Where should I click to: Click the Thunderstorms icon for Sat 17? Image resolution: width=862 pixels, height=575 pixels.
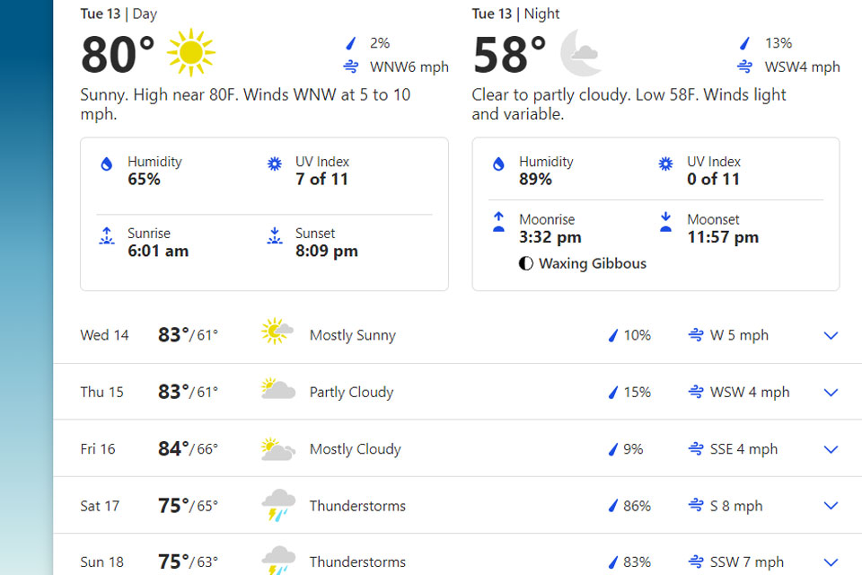coord(277,506)
